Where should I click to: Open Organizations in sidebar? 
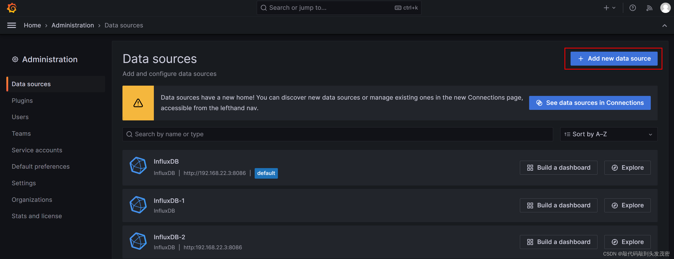pos(32,200)
